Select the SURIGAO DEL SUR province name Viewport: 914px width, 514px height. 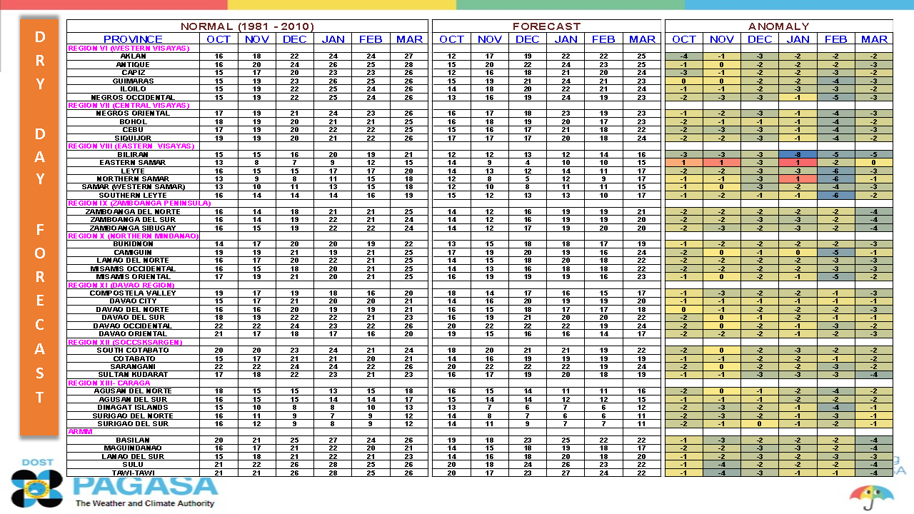pos(133,423)
